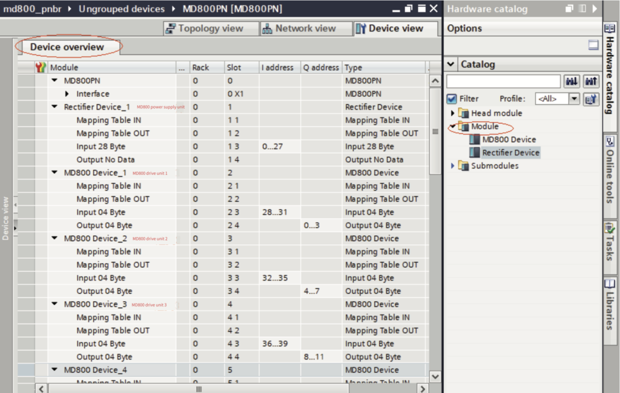Image resolution: width=620 pixels, height=393 pixels.
Task: Click the Ungrouped devices breadcrumb
Action: pyautogui.click(x=121, y=9)
